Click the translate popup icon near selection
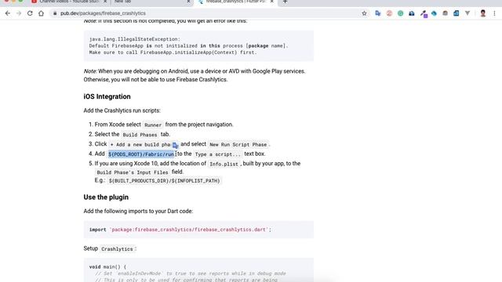This screenshot has width=502, height=282. coord(175,146)
